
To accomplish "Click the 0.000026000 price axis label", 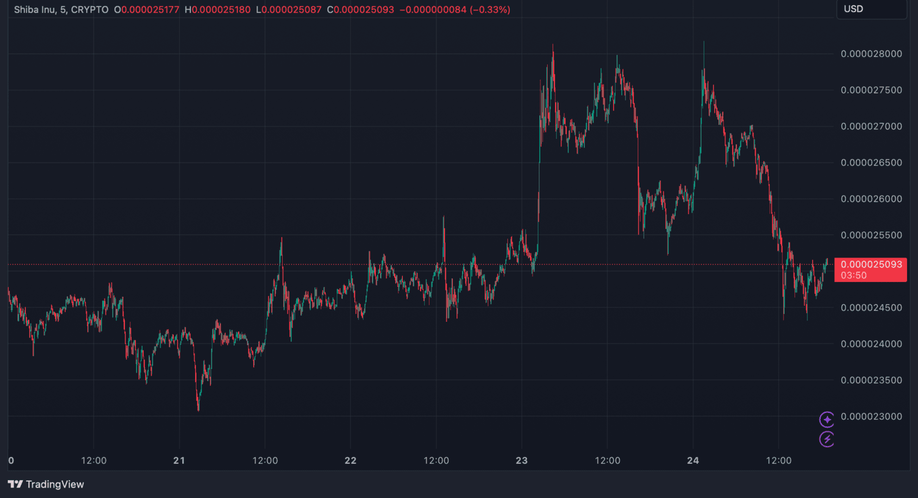I will click(x=871, y=199).
